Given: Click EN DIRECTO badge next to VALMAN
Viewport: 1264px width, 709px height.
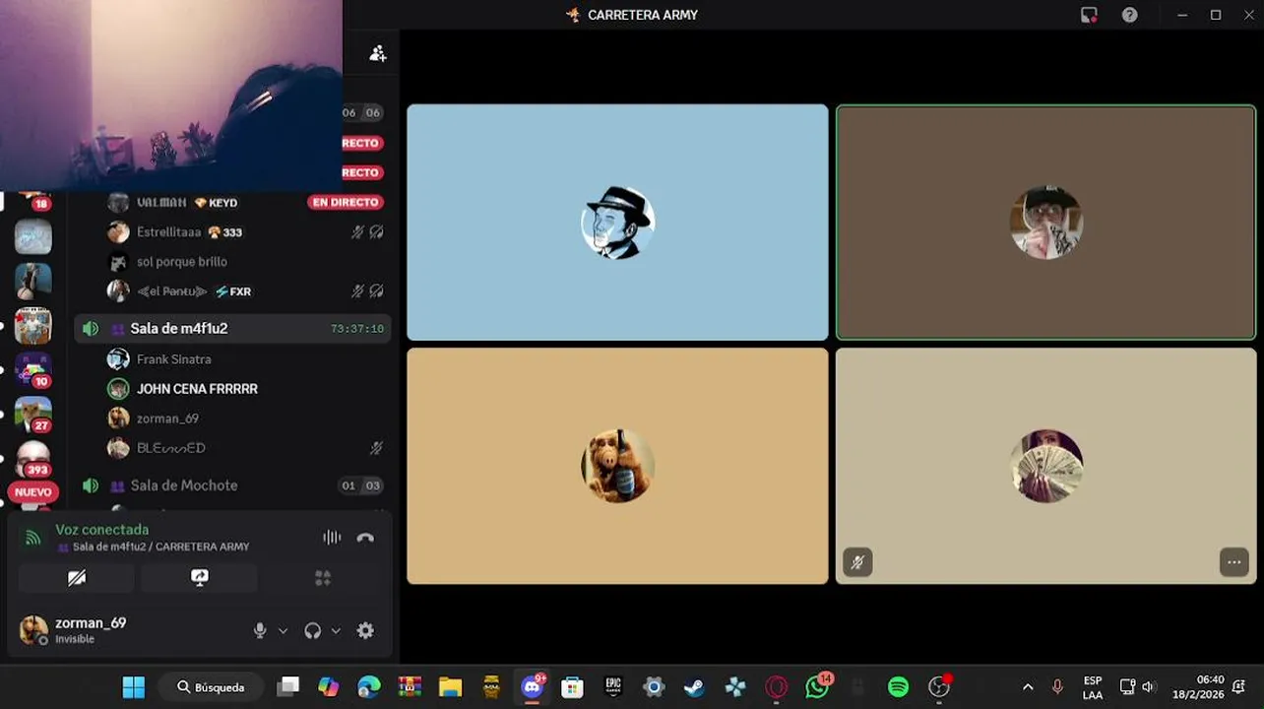Looking at the screenshot, I should click(346, 203).
